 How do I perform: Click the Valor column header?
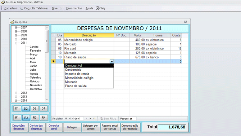tap(137, 35)
